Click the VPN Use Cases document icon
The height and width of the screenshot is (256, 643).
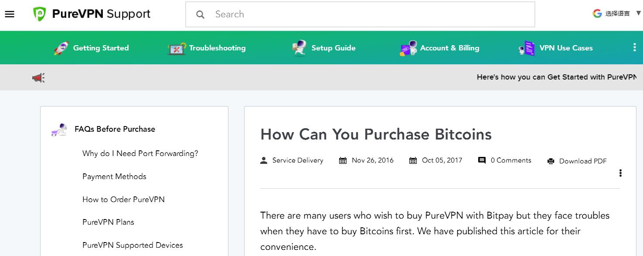click(x=527, y=48)
